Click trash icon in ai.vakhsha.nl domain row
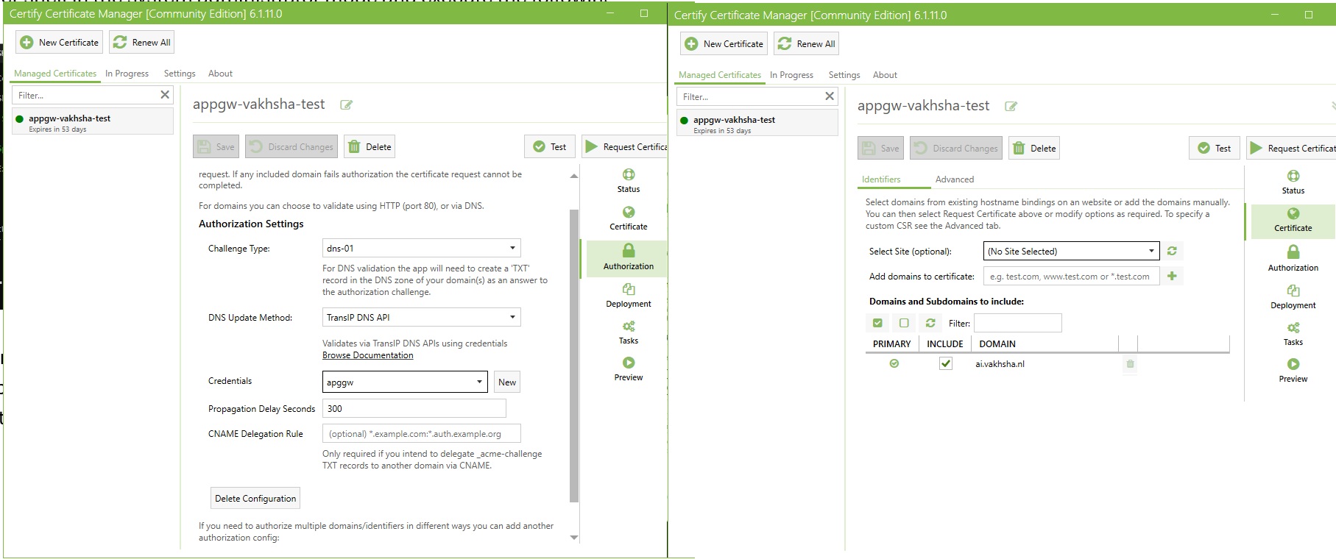Image resolution: width=1336 pixels, height=559 pixels. (1130, 363)
